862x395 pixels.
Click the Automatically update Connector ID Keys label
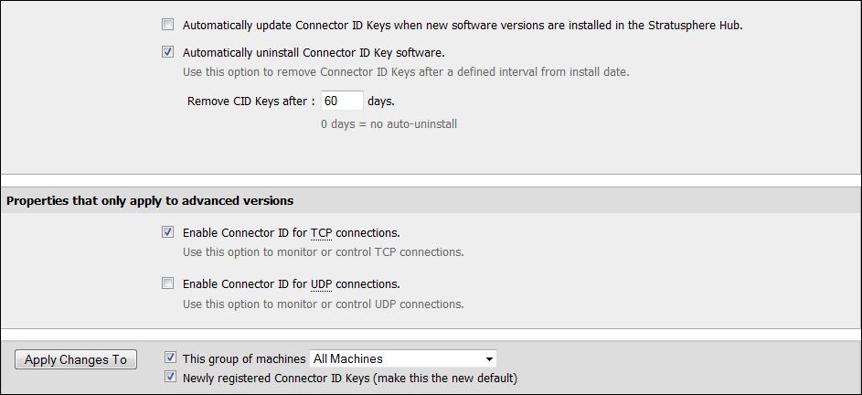pos(463,26)
